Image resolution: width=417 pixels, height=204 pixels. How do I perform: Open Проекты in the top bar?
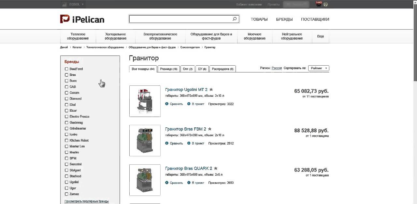click(x=273, y=5)
